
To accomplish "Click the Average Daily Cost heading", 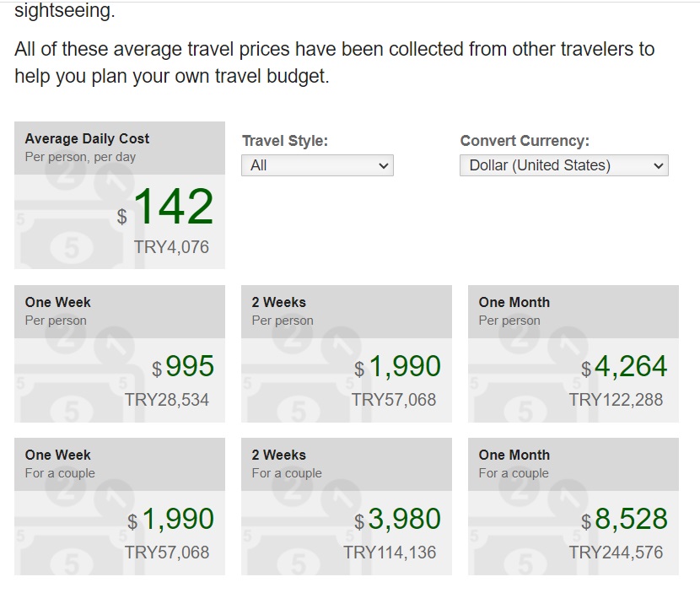I will pyautogui.click(x=87, y=138).
